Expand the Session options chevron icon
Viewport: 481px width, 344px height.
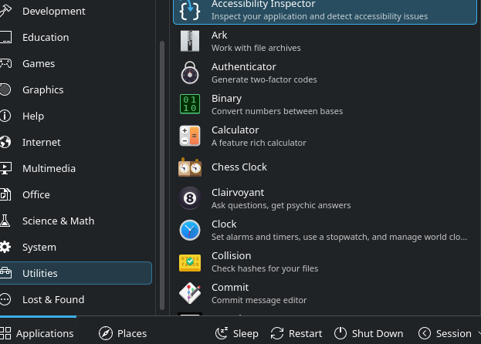coord(425,333)
